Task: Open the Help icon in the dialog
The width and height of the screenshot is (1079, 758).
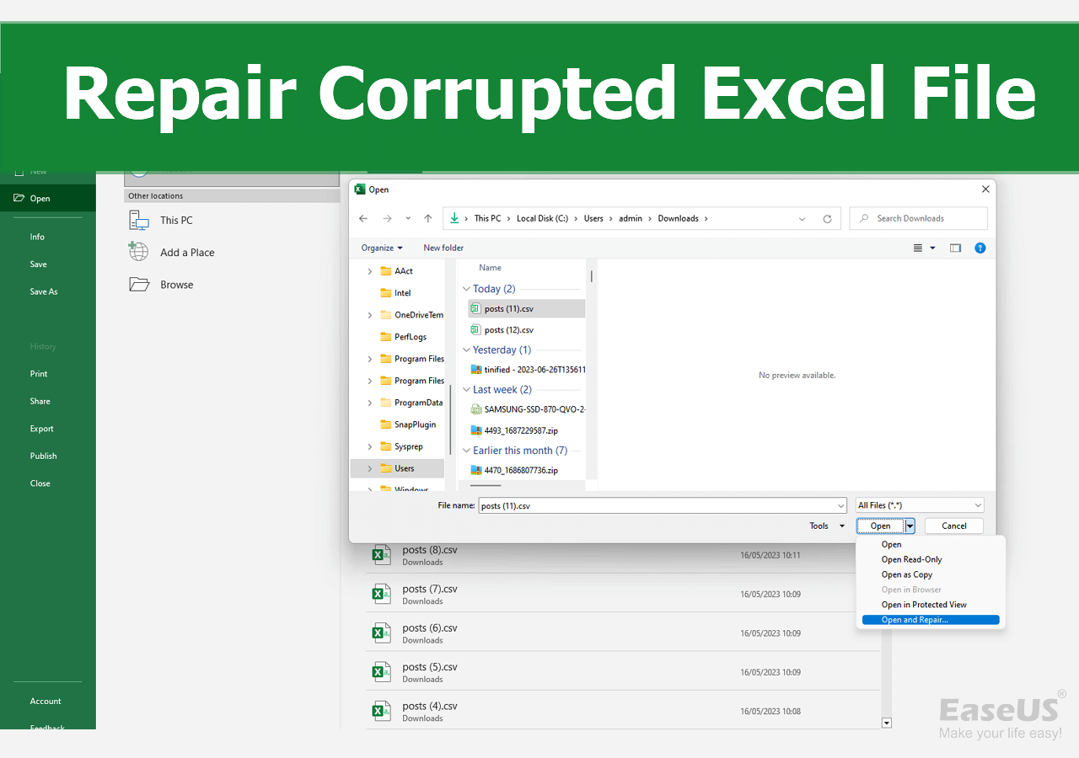Action: (x=980, y=248)
